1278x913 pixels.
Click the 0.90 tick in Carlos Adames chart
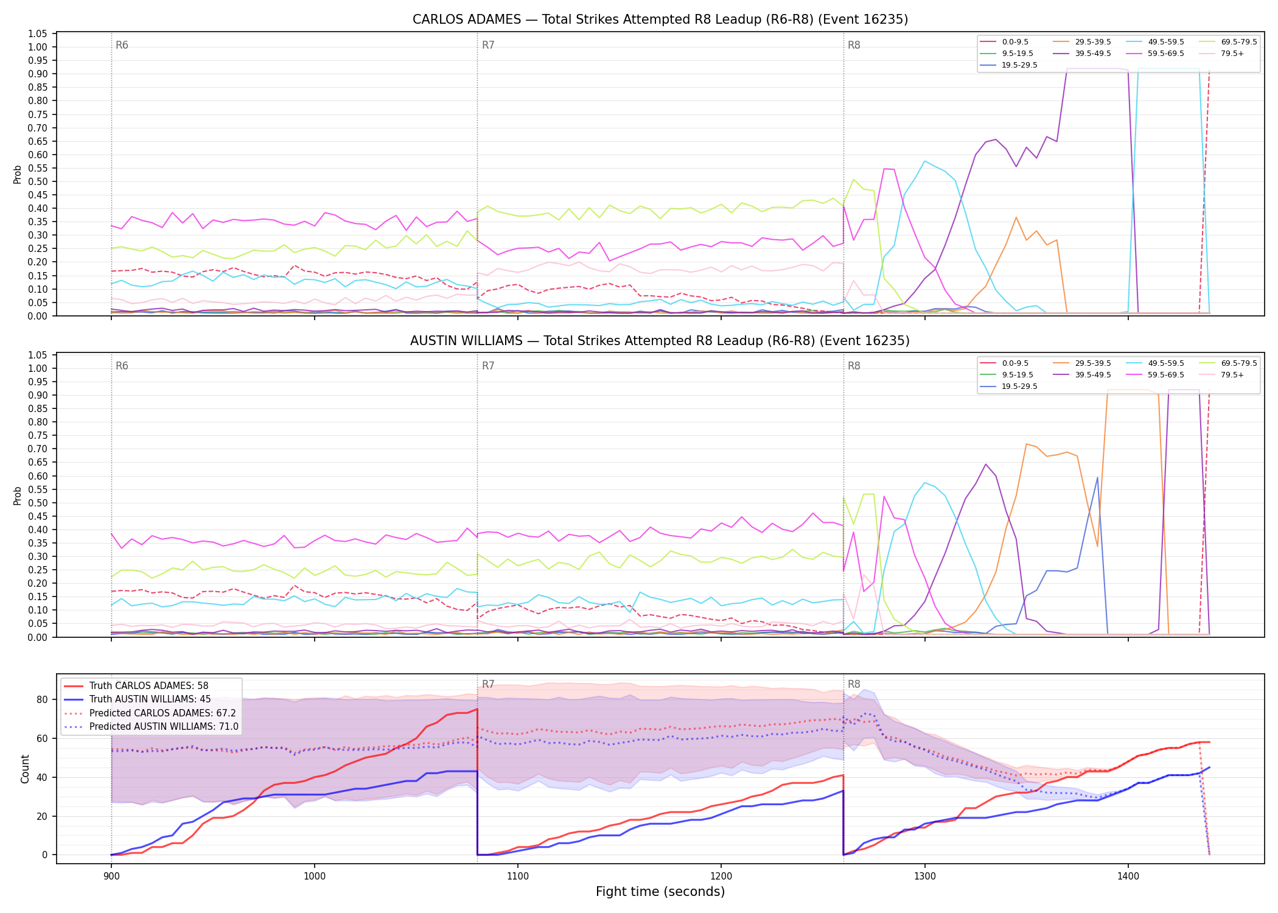click(x=38, y=74)
